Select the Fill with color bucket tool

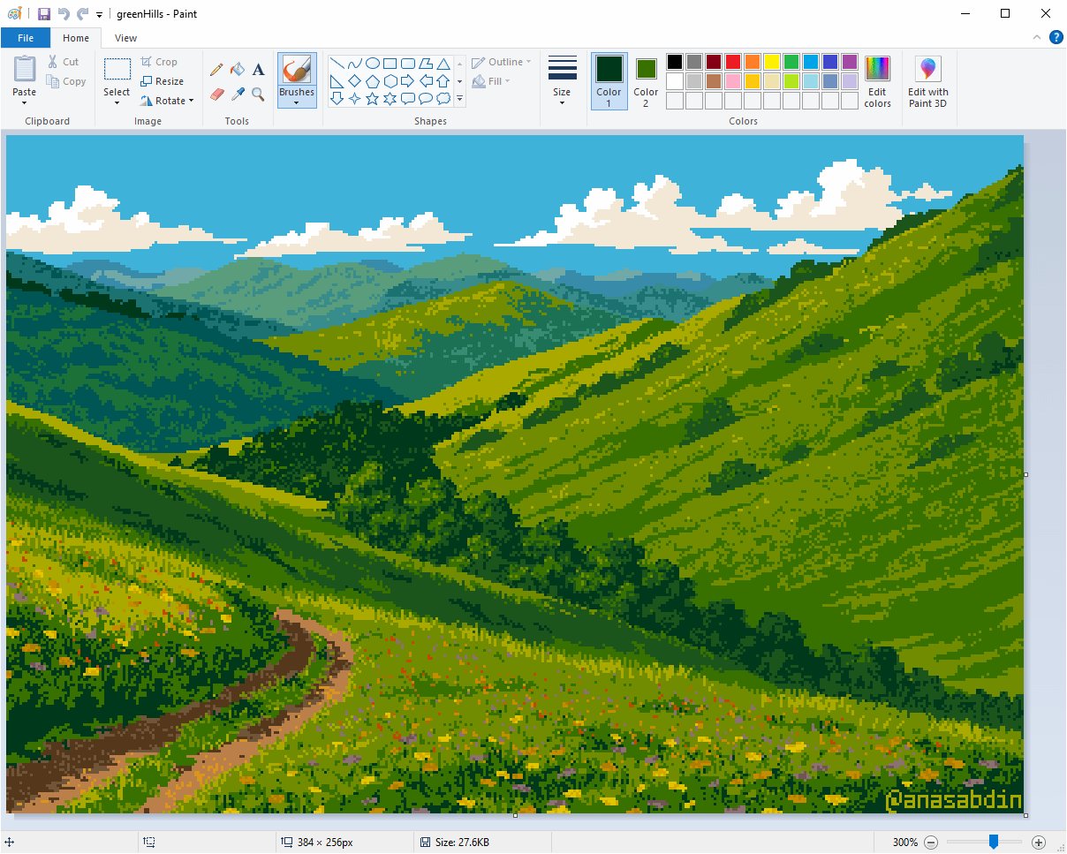click(x=237, y=70)
